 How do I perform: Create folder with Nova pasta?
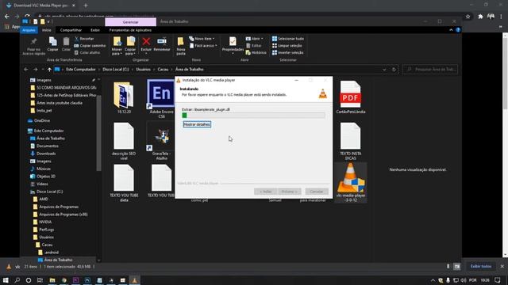(x=181, y=46)
